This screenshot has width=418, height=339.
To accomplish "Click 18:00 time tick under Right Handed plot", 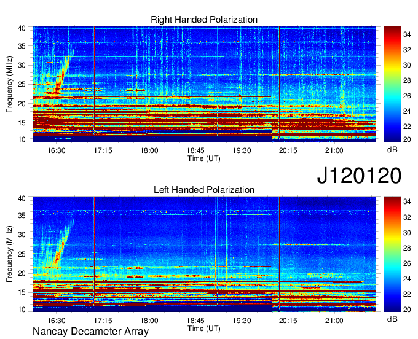I will (x=149, y=150).
